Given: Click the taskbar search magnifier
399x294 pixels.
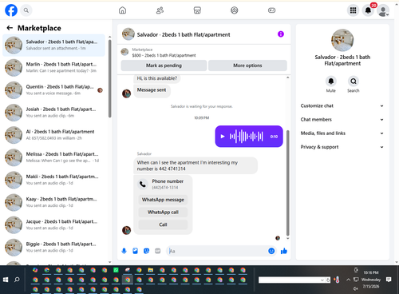Looking at the screenshot, I should coord(17,280).
